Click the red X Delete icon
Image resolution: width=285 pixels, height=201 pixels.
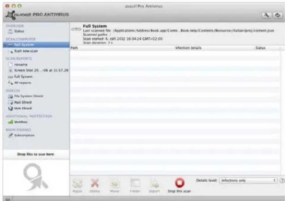click(x=95, y=185)
